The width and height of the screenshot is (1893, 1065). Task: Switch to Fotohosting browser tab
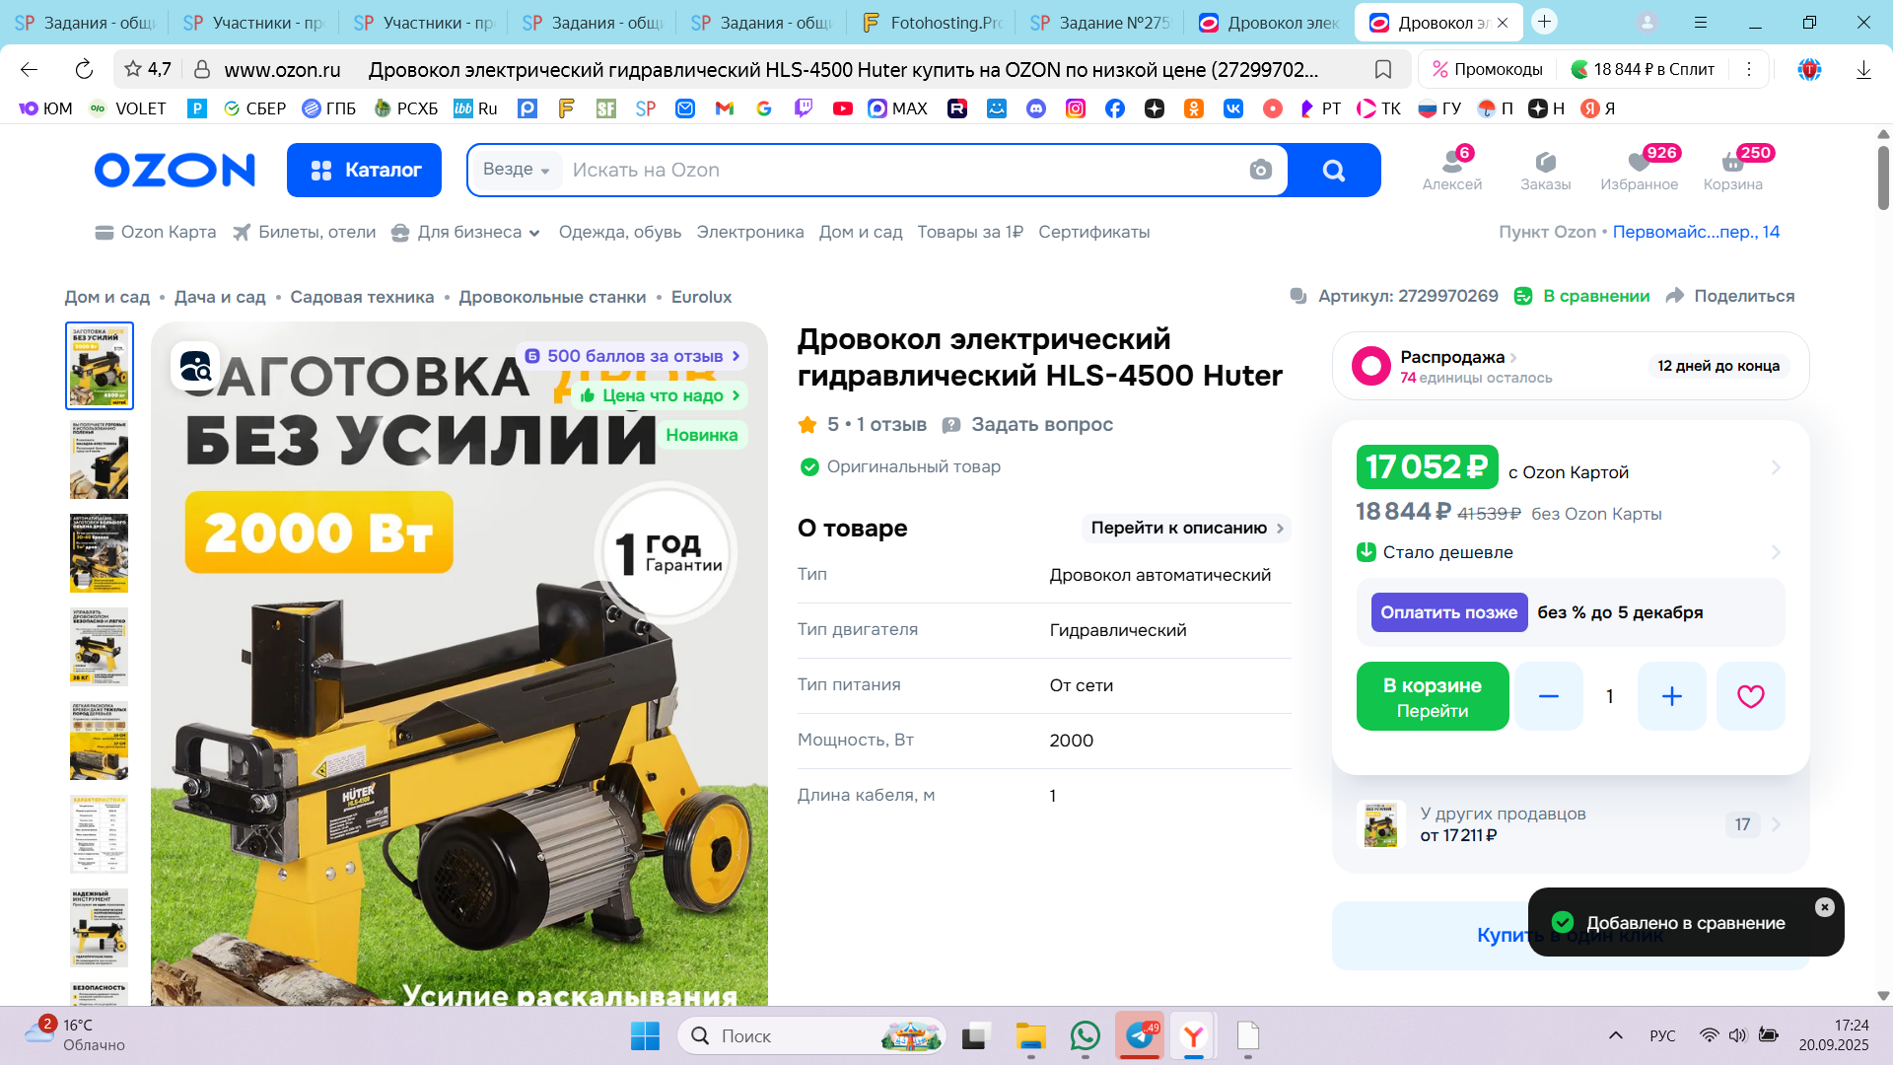[930, 22]
